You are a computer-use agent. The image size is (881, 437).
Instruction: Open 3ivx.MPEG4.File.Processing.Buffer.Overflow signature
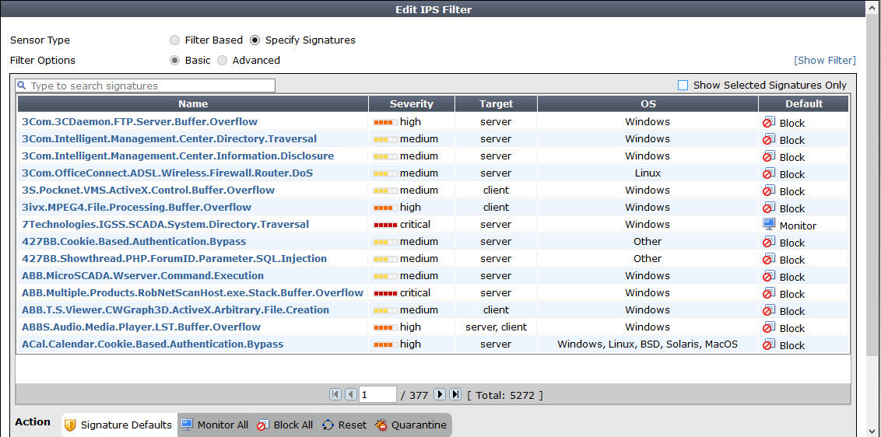point(136,208)
